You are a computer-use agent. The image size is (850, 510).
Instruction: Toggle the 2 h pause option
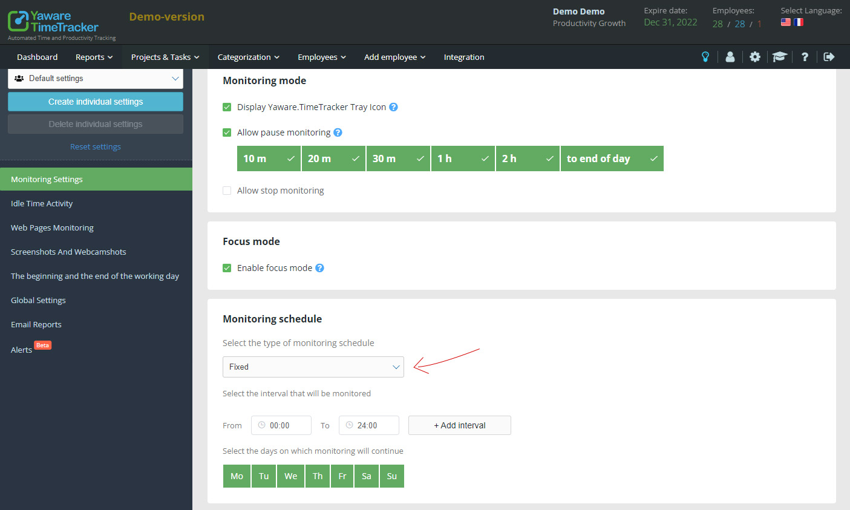coord(528,159)
